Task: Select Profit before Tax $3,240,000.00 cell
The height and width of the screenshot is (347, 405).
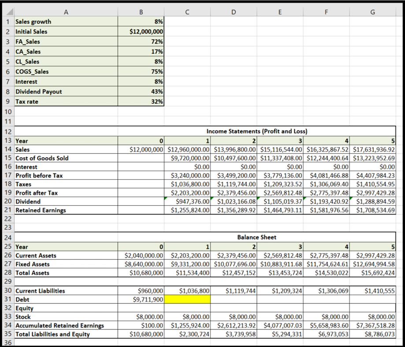Action: pyautogui.click(x=187, y=176)
